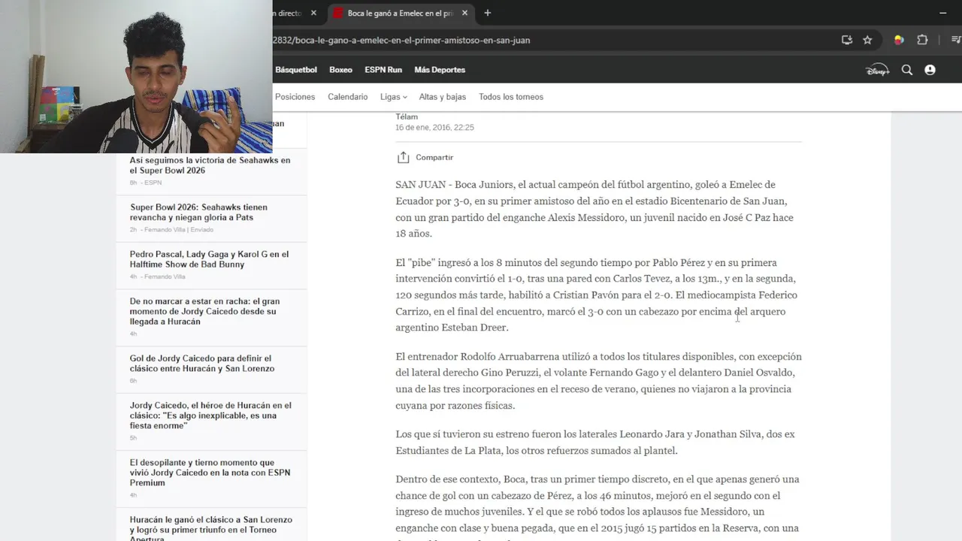Open 'El desopilante y tierno momento' story
962x541 pixels.
point(210,473)
